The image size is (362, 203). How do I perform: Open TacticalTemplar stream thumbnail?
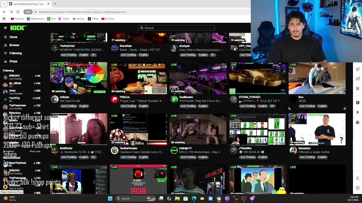(x=138, y=129)
